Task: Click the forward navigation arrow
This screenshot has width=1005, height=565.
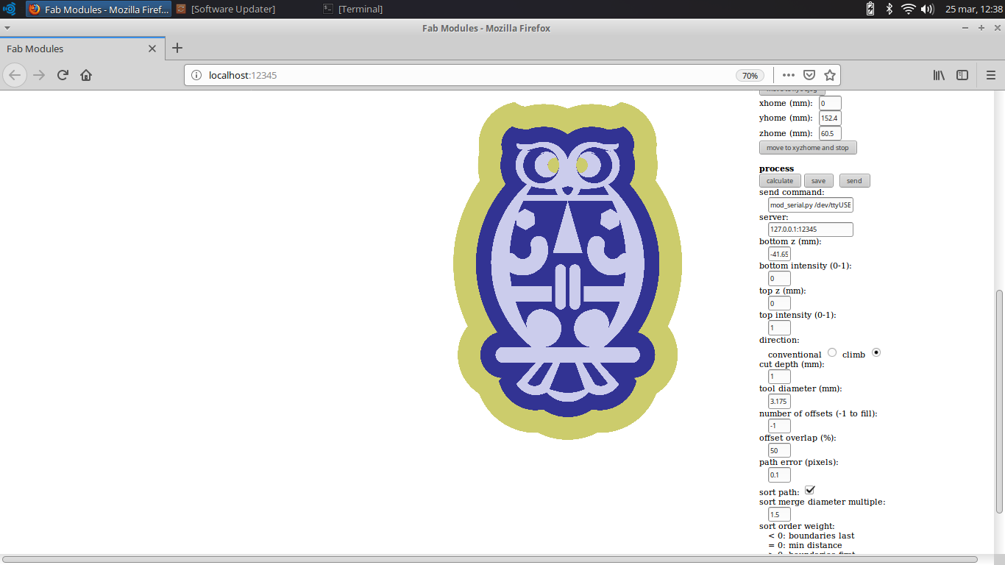Action: coord(39,75)
